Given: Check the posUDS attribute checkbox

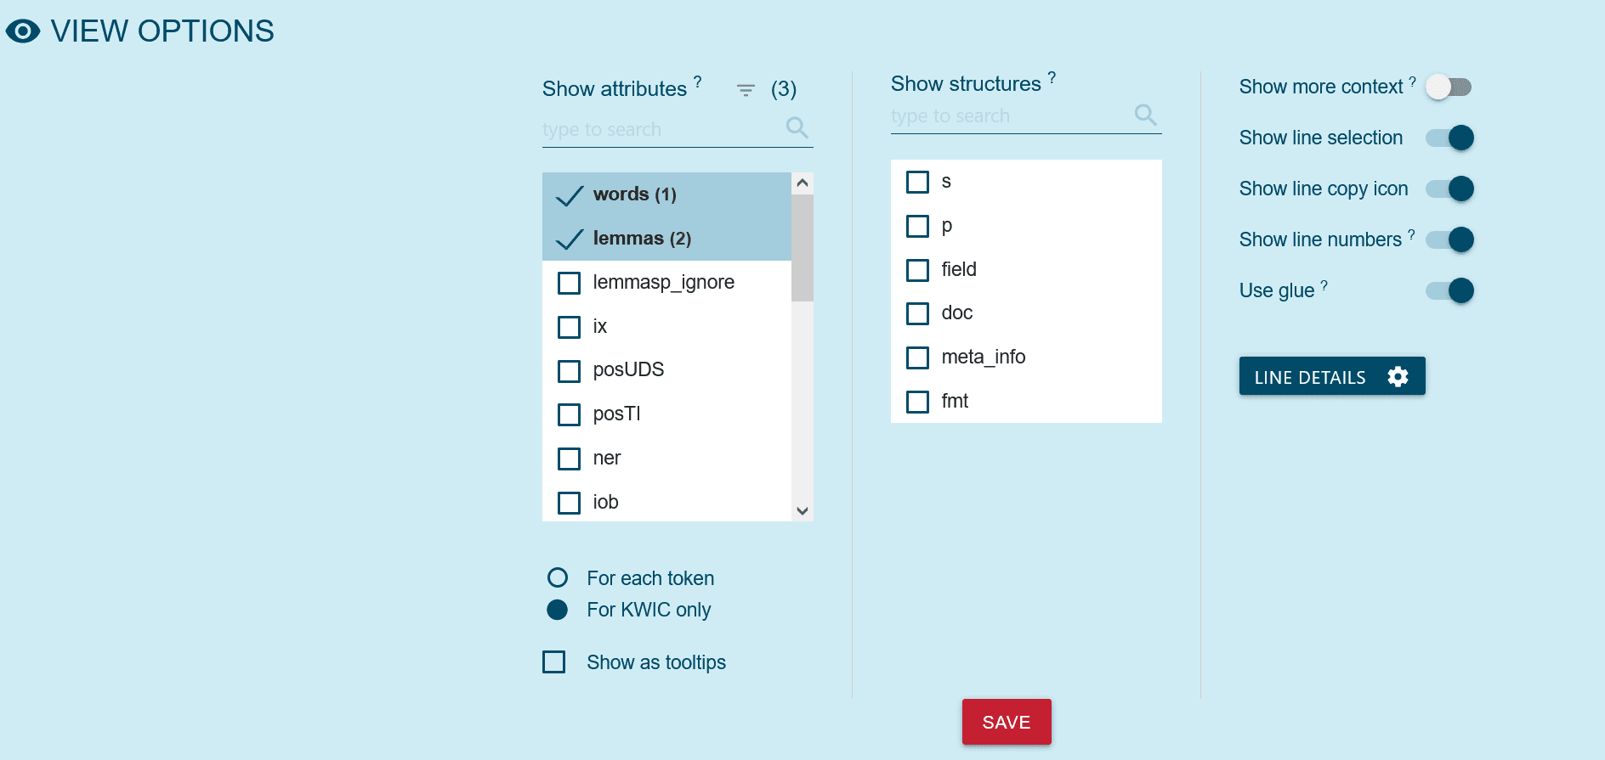Looking at the screenshot, I should pos(569,371).
